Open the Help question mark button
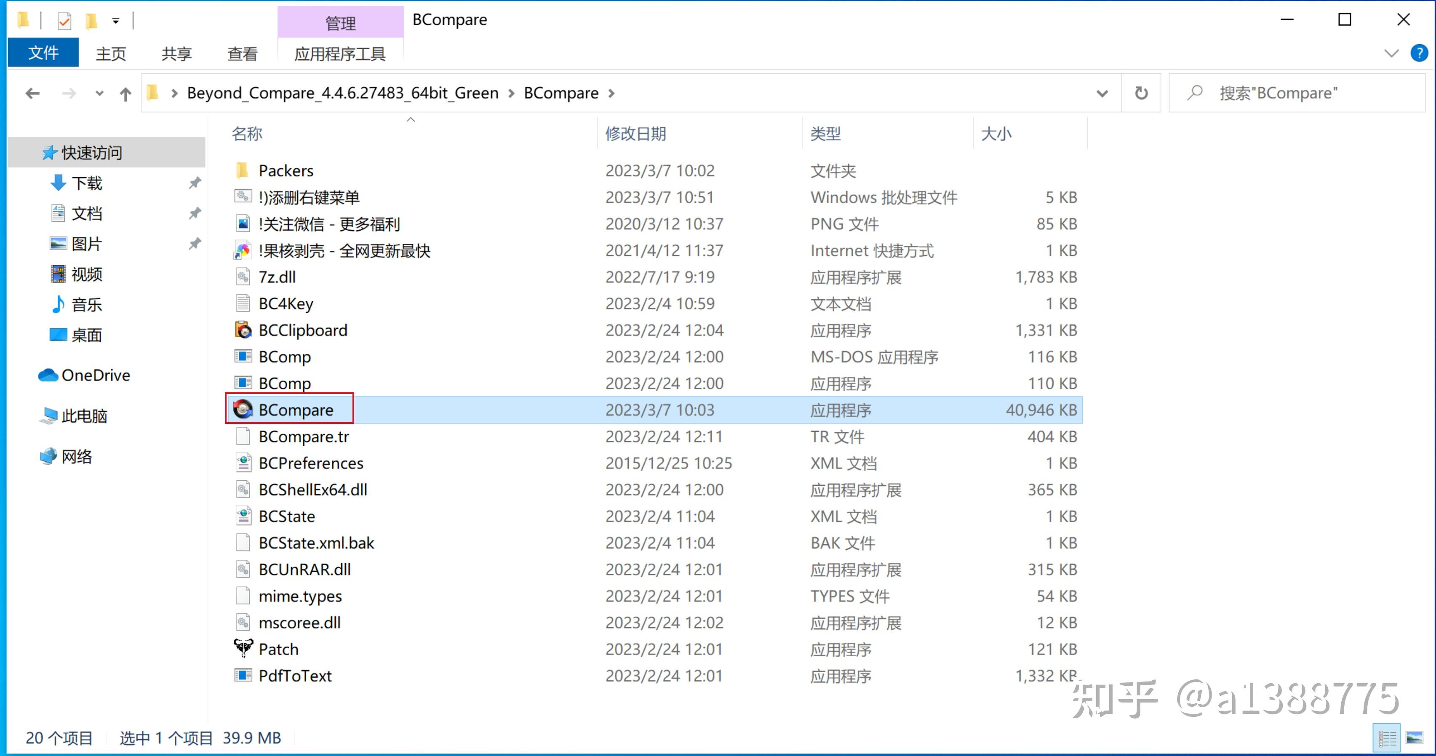This screenshot has height=756, width=1436. (x=1419, y=53)
